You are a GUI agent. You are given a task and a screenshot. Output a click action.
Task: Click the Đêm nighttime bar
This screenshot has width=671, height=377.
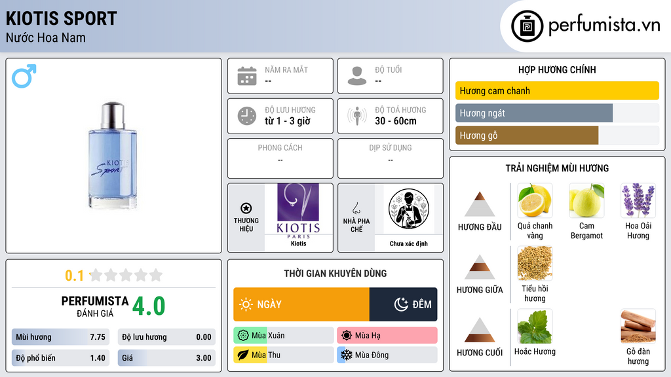tap(403, 304)
